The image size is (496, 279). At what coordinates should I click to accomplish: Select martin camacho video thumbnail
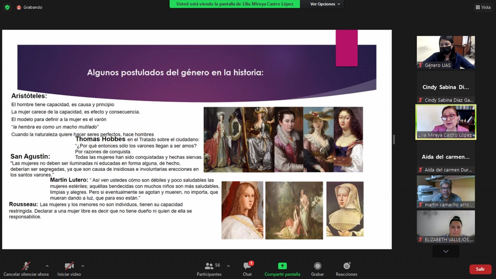(x=446, y=192)
